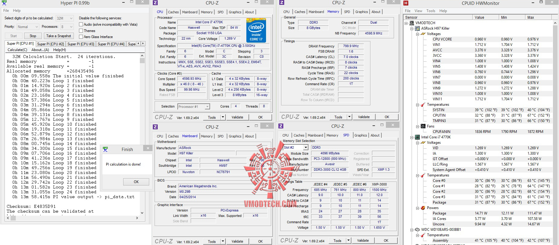Click the CPU-Z icon in the SPD tab window title bar

281,126
